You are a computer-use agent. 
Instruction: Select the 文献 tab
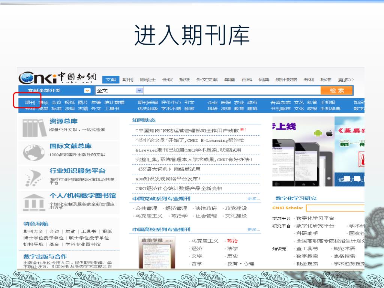point(111,79)
